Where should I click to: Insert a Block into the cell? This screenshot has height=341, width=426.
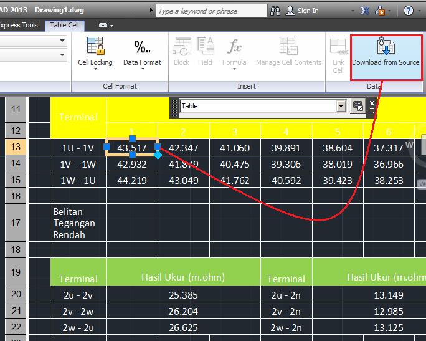(x=181, y=52)
